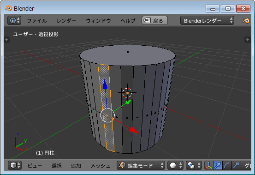Click the 3D cursor crosshair
This screenshot has height=175, width=255.
[127, 93]
